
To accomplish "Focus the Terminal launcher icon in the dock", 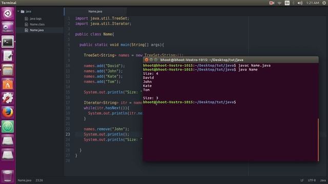I will (x=8, y=42).
